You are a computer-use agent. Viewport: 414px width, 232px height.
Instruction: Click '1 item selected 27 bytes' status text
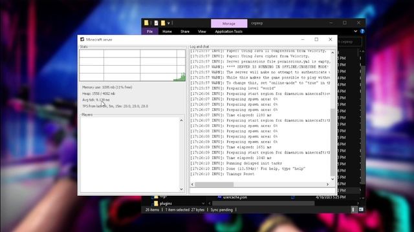(x=185, y=210)
